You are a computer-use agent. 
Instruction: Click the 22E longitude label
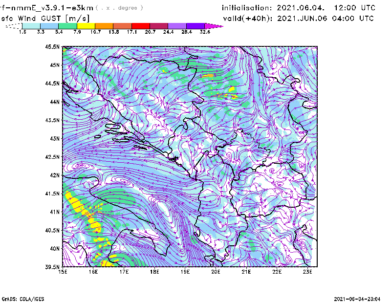coord(277,272)
